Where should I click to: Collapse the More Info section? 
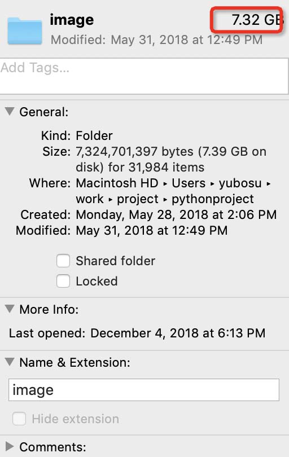(10, 309)
